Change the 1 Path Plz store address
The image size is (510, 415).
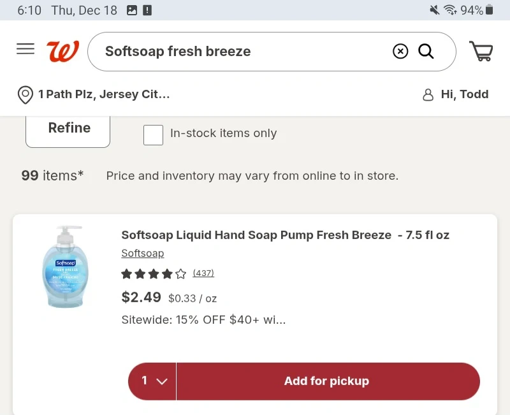coord(104,95)
